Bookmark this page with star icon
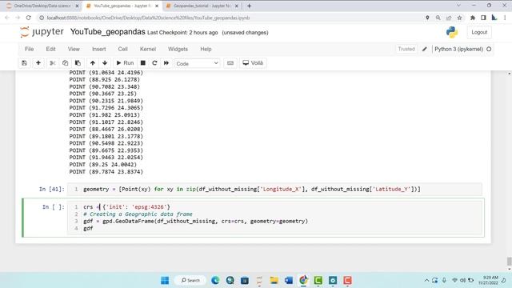The image size is (512, 288). click(x=459, y=18)
